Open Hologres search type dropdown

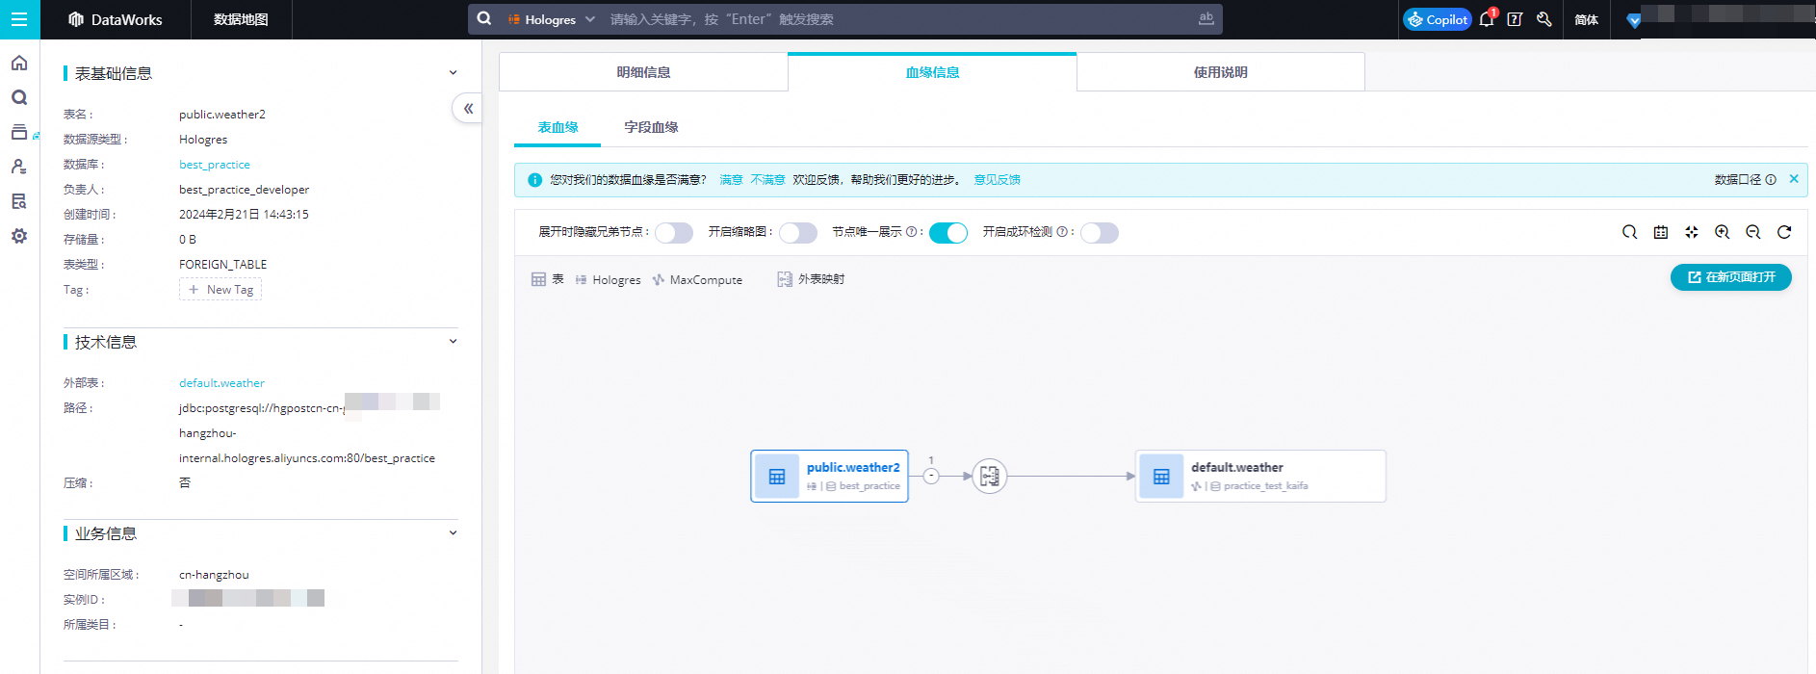coord(552,19)
